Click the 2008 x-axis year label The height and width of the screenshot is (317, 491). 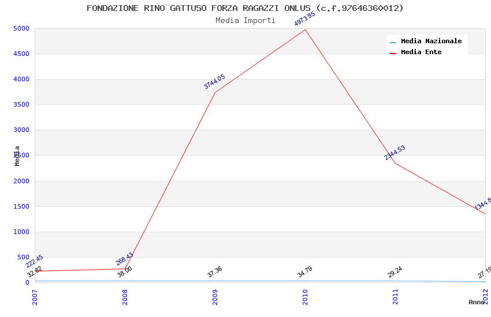coord(125,297)
